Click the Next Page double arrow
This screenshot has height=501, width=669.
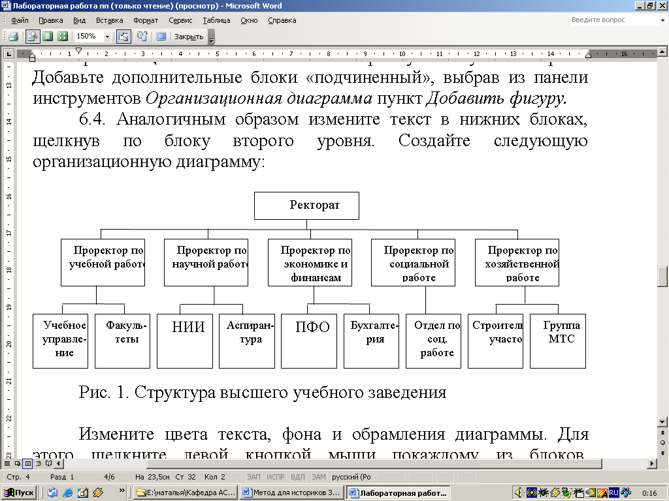pos(662,453)
